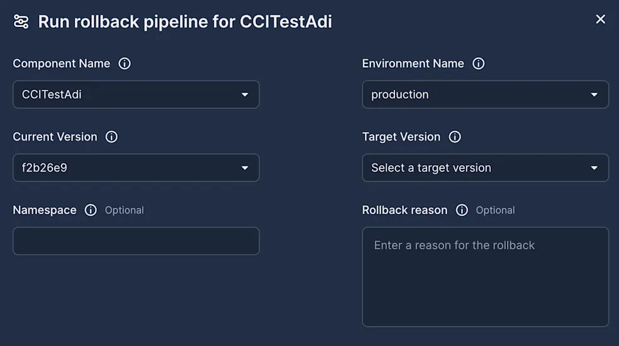Click the Environment Name field label

[413, 63]
